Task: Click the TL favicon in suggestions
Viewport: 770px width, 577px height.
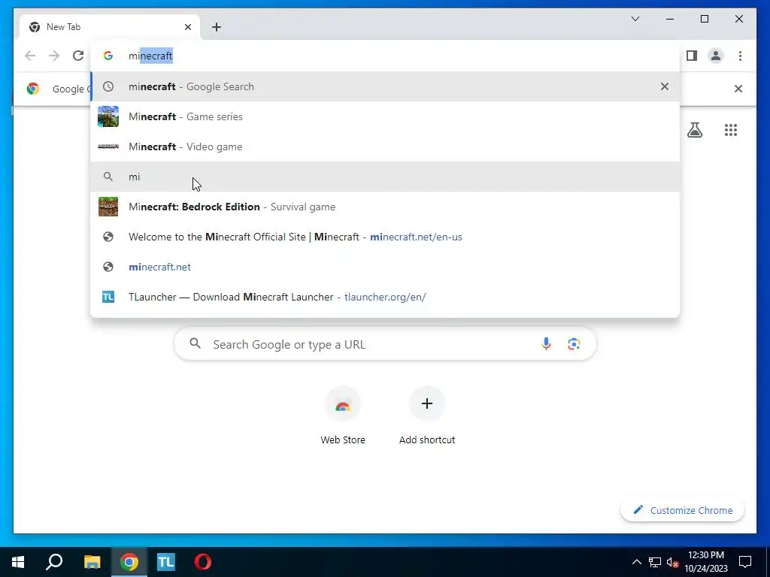Action: [x=108, y=297]
